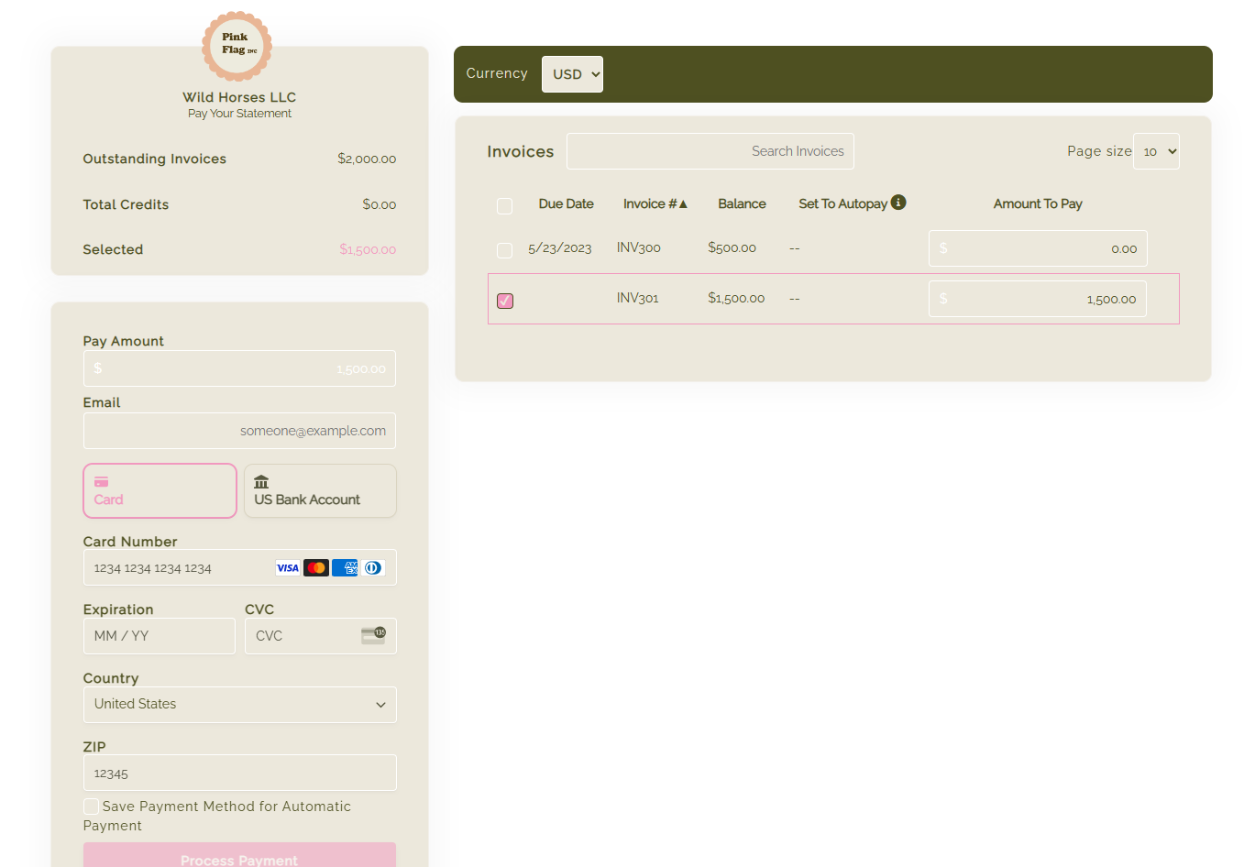
Task: Click the Process Payment button
Action: tap(239, 857)
